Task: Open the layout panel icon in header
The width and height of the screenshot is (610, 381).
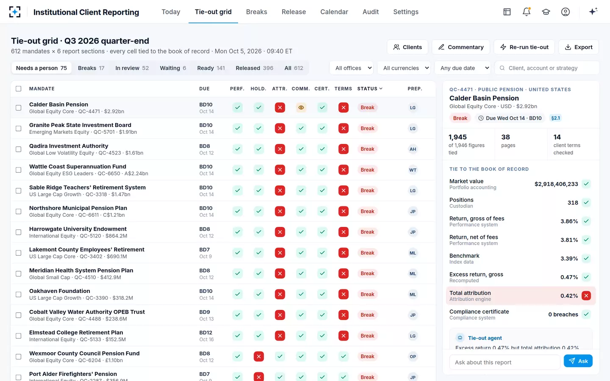Action: click(x=507, y=12)
